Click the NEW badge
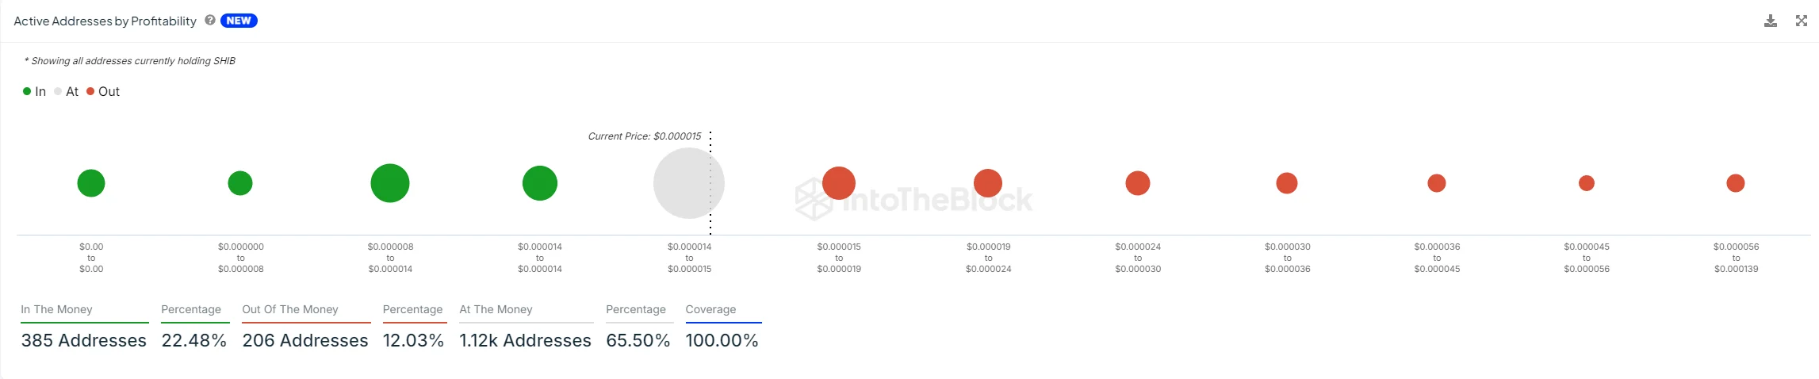Image resolution: width=1819 pixels, height=379 pixels. 239,21
